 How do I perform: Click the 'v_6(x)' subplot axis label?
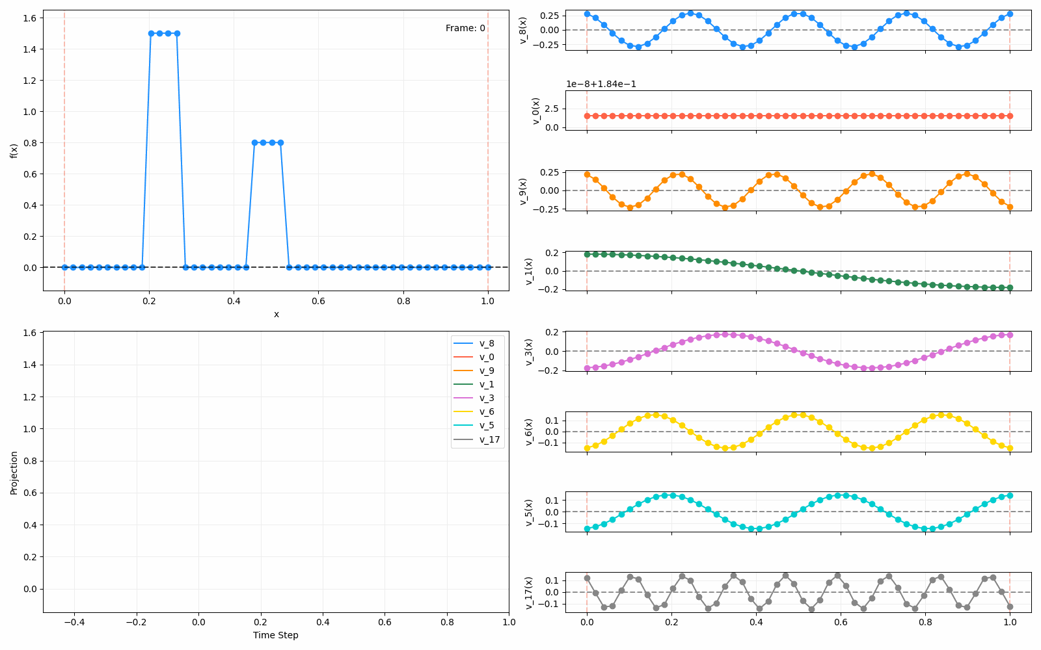pyautogui.click(x=528, y=432)
